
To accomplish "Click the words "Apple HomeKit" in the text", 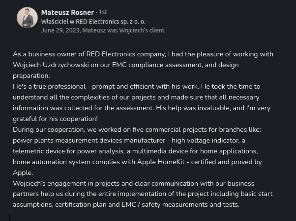I will (161, 162).
